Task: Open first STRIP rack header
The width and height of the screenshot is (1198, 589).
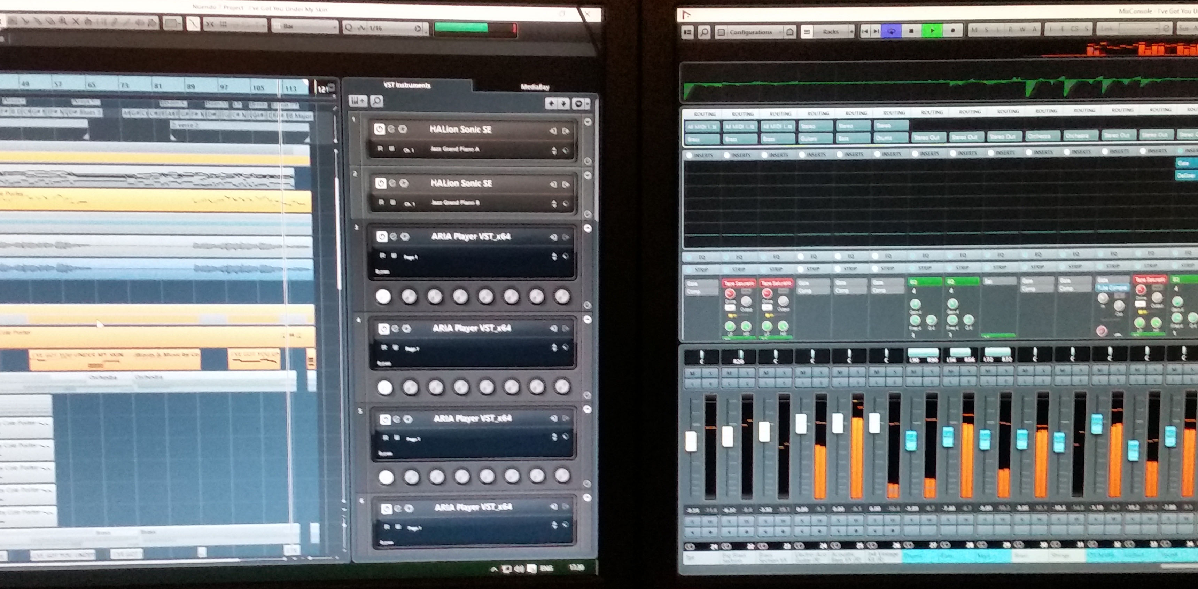Action: 701,270
